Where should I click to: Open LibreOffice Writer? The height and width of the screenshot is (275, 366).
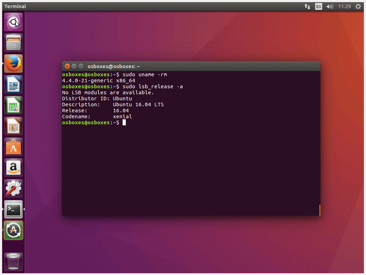13,84
